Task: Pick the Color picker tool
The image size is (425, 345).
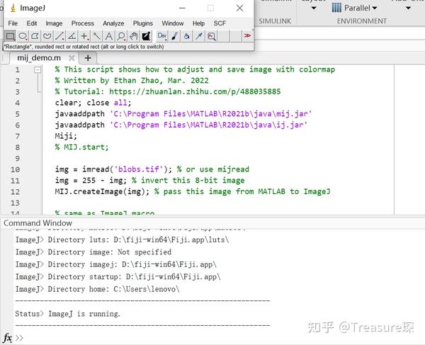Action: (146, 36)
